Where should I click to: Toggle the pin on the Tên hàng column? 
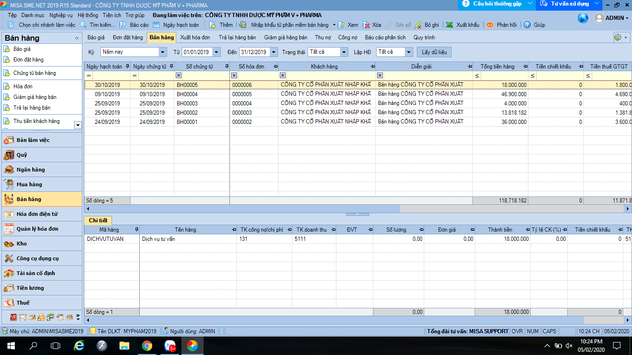click(x=233, y=230)
